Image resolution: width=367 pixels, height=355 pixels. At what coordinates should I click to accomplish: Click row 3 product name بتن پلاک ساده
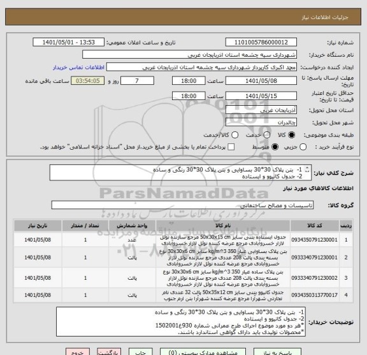[x=223, y=278]
